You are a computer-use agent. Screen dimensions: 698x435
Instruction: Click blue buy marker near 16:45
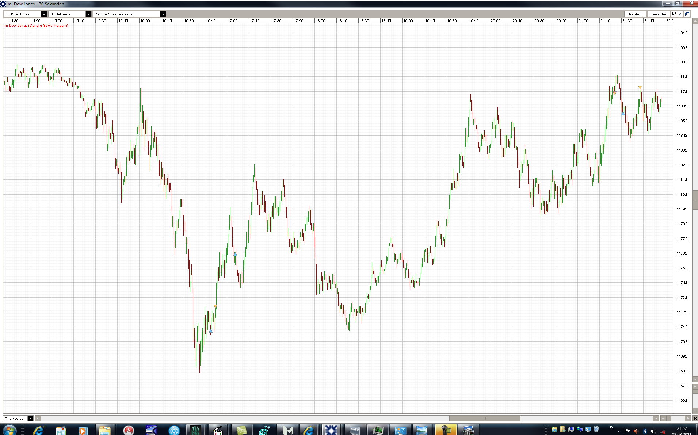click(211, 331)
